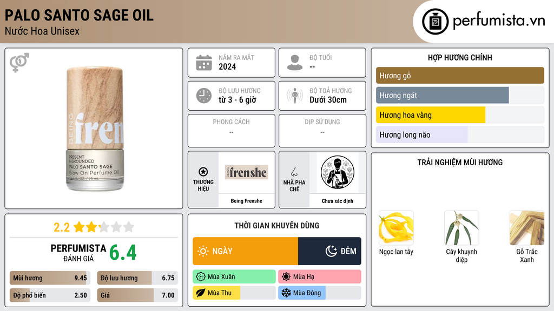Click the Hương long não accord bar

(x=460, y=134)
